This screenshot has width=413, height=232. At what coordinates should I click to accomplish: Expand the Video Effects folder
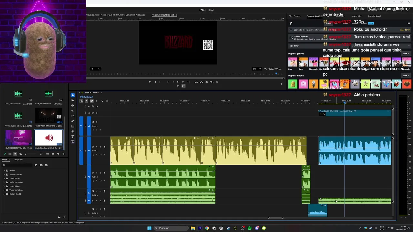[x=4, y=186]
